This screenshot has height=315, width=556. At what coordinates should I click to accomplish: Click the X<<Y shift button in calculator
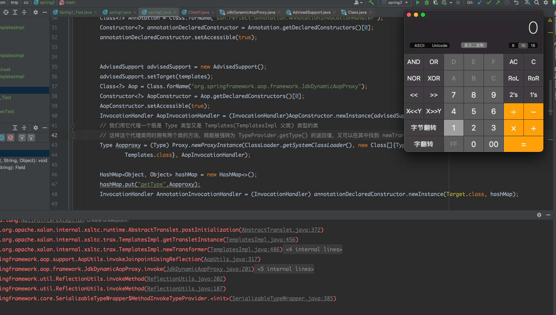414,111
